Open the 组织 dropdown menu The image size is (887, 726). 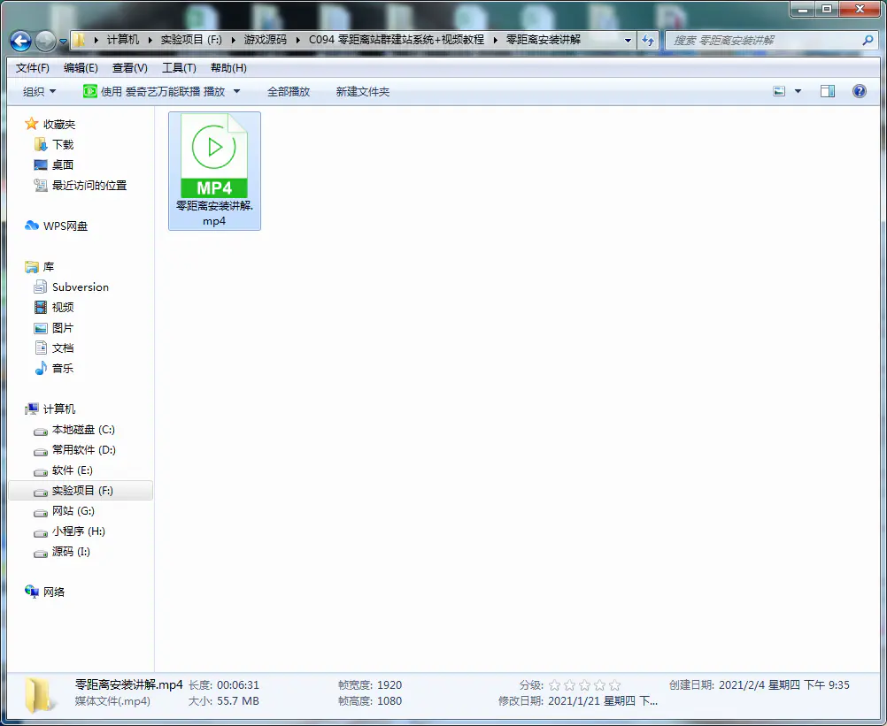point(39,92)
